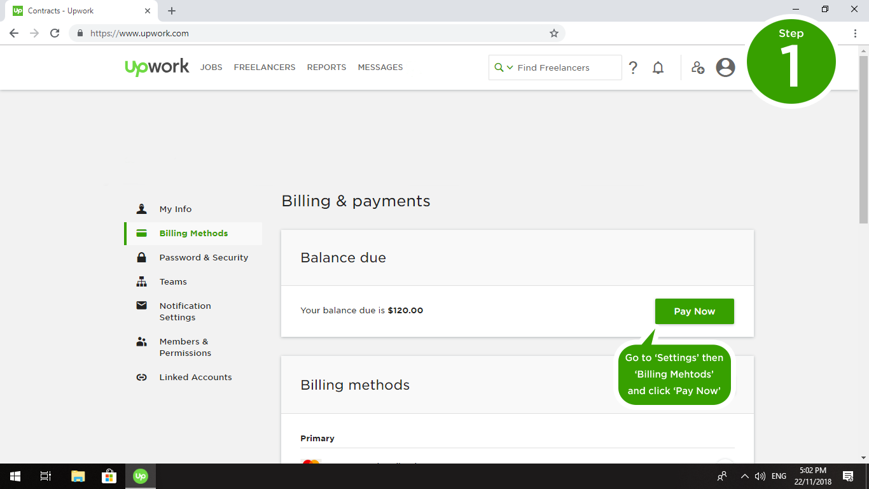Open File Explorer from taskbar
The image size is (869, 489).
(x=78, y=476)
